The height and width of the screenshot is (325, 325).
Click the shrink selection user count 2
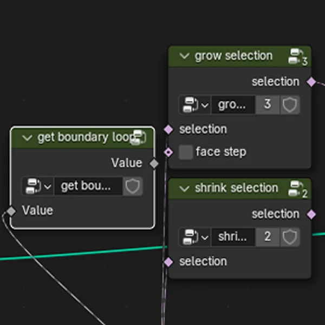pyautogui.click(x=267, y=237)
